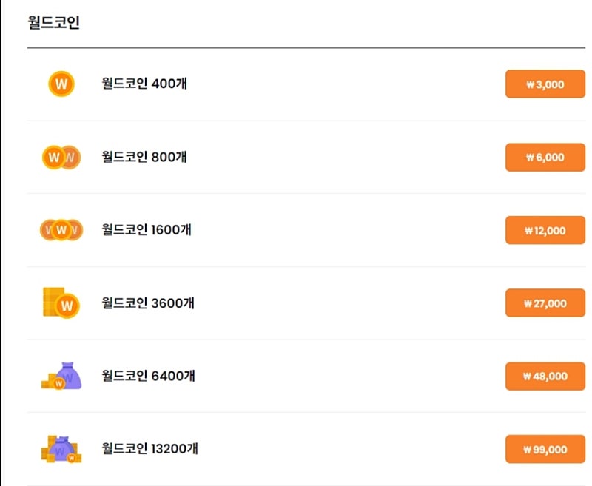Click the coin stack icon for 3600
Viewport: 592px width, 486px height.
[61, 303]
